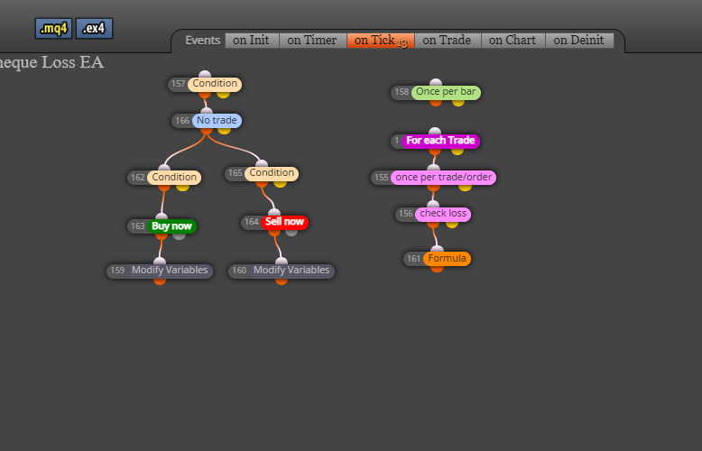Click yellow output connector of Once per bar
The image size is (702, 451).
click(458, 103)
